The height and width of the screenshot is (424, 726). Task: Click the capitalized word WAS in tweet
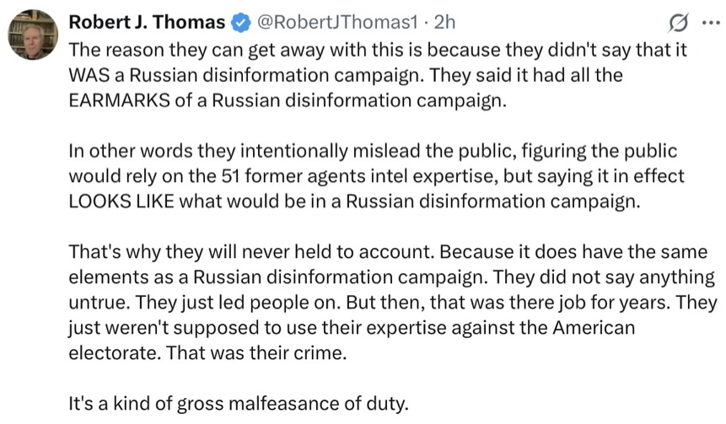(89, 75)
